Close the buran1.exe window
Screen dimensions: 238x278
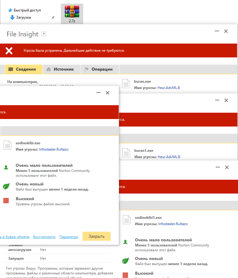point(226,100)
